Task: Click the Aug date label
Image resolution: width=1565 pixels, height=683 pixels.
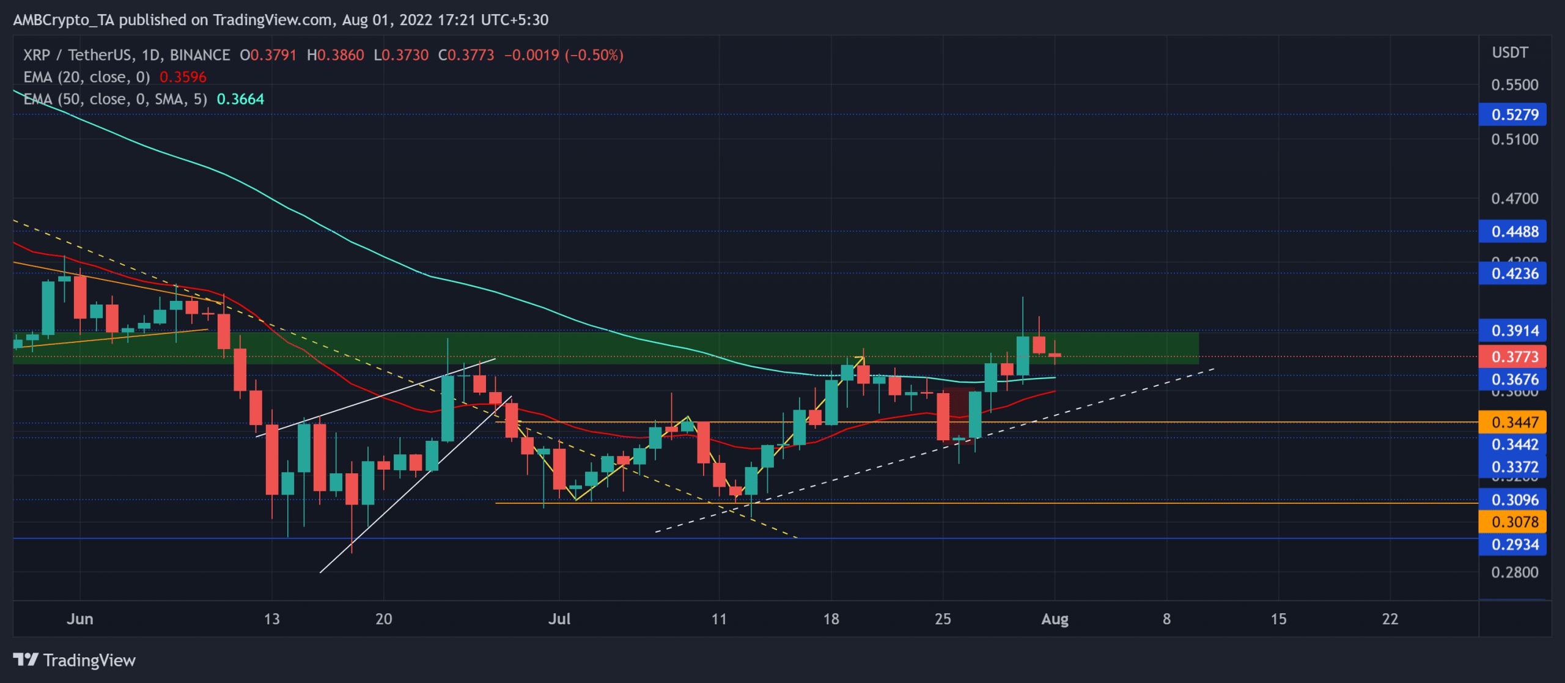Action: click(x=1055, y=619)
